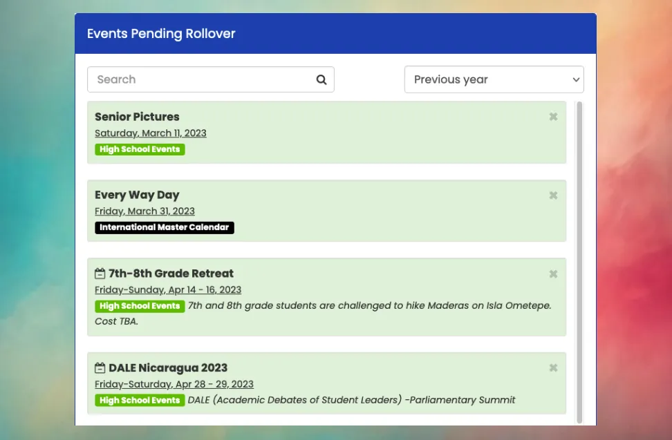Open the Saturday, March 11, 2023 date link

pyautogui.click(x=150, y=133)
